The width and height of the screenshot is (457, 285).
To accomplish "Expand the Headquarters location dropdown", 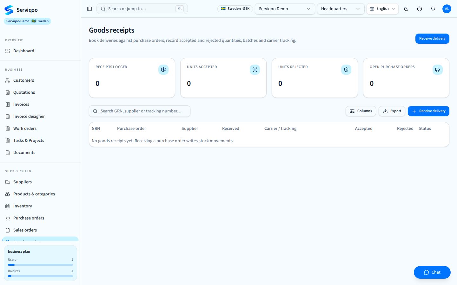I will click(x=341, y=9).
